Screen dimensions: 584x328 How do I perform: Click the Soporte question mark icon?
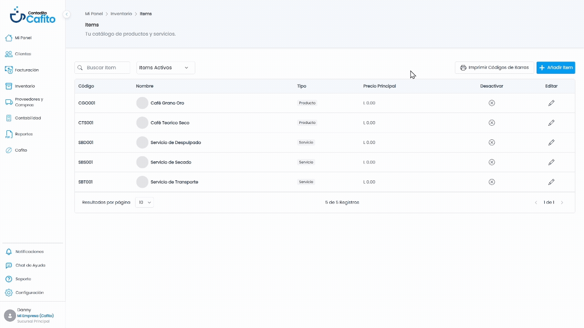coord(9,279)
